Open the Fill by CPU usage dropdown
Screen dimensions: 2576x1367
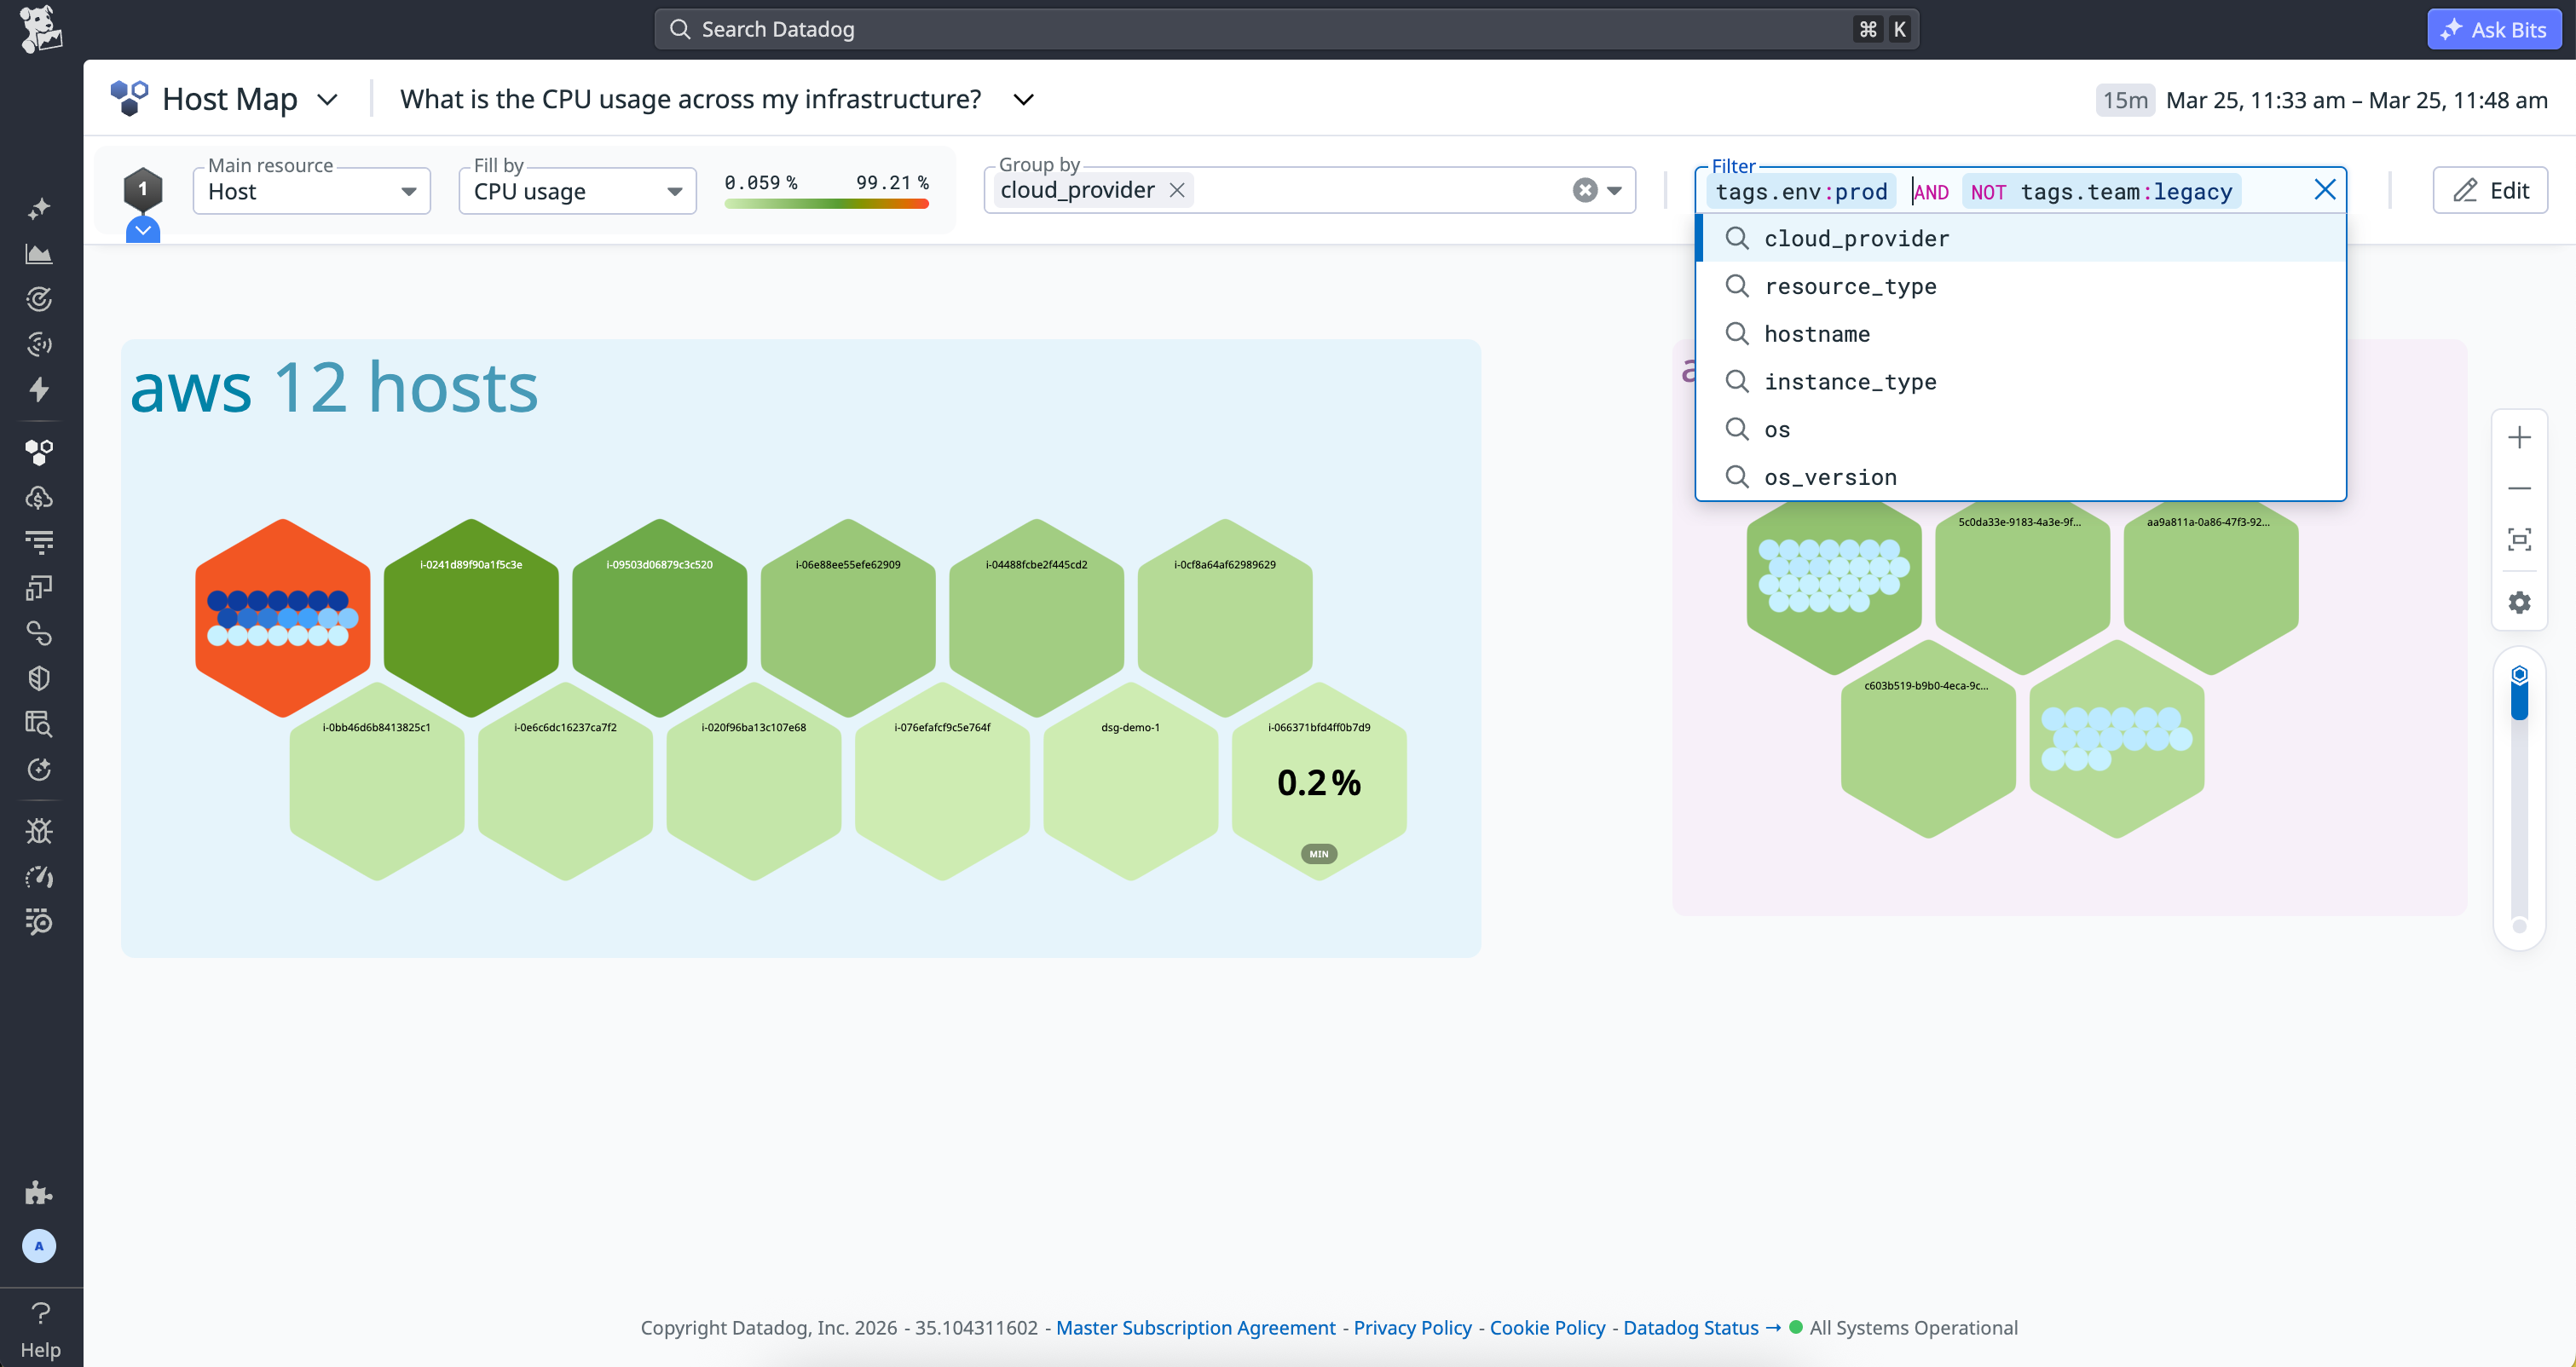tap(577, 191)
